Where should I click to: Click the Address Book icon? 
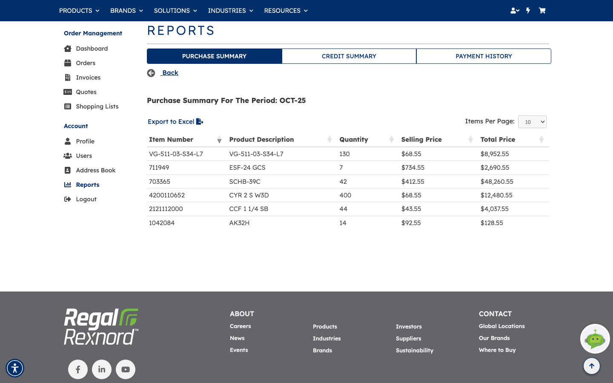68,170
